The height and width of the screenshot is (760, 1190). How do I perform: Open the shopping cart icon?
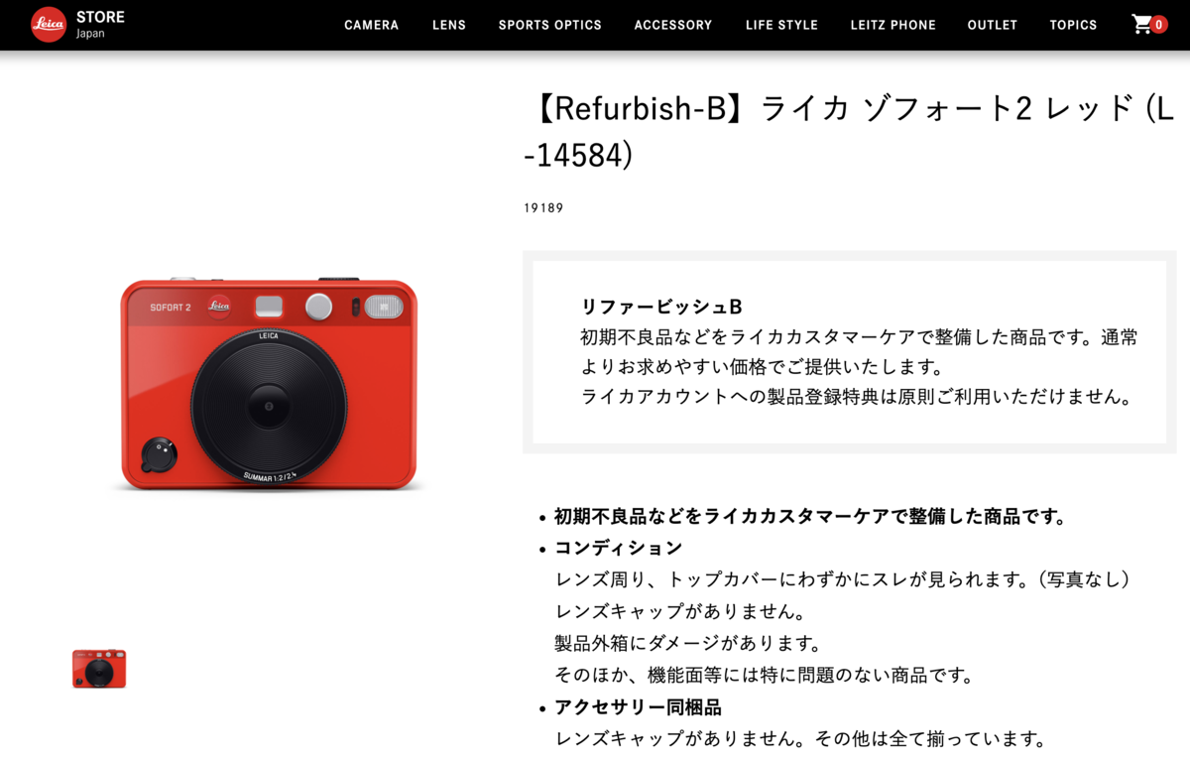tap(1142, 24)
